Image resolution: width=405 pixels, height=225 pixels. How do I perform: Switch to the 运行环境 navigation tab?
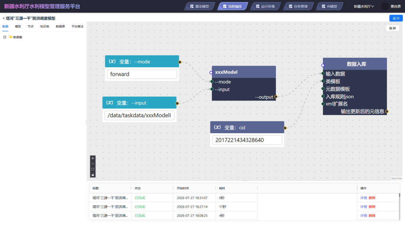coord(265,6)
